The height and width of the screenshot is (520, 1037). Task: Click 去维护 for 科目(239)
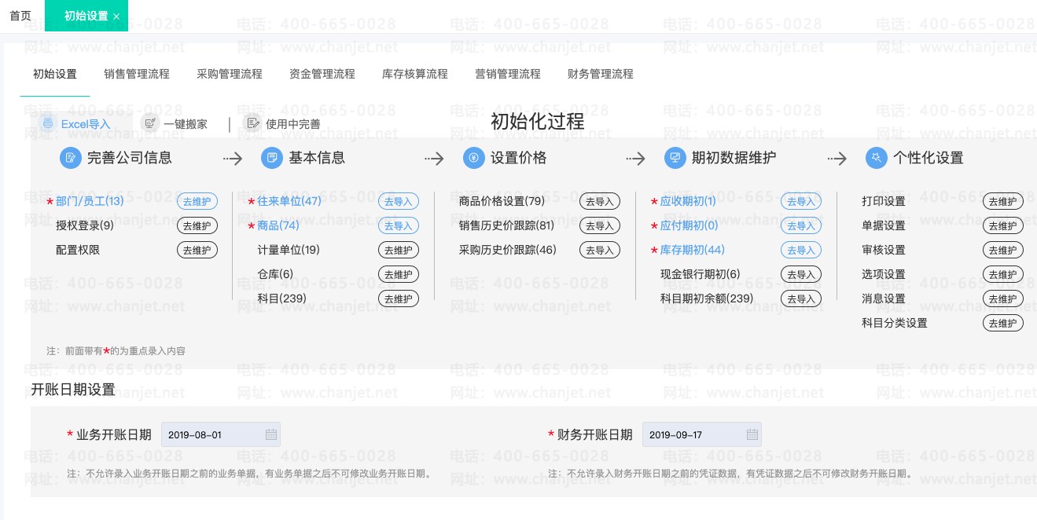click(399, 299)
